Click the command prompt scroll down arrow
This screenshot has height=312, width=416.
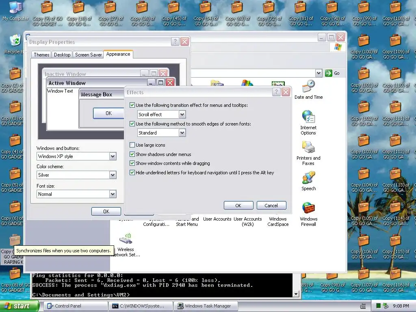[296, 294]
